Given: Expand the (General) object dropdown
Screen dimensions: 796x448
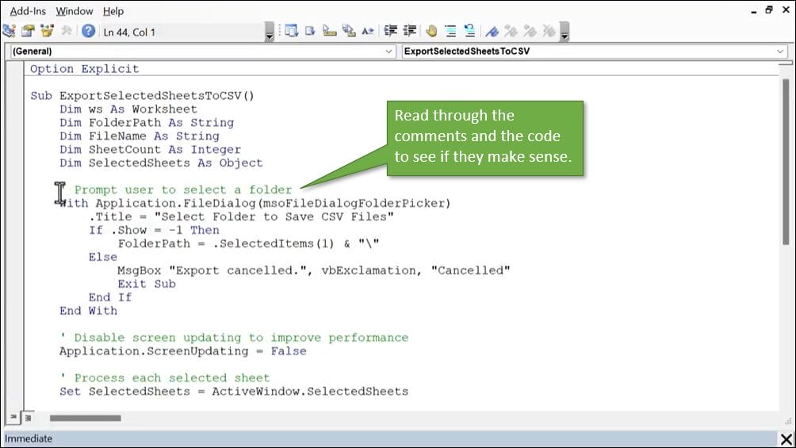Looking at the screenshot, I should point(388,52).
